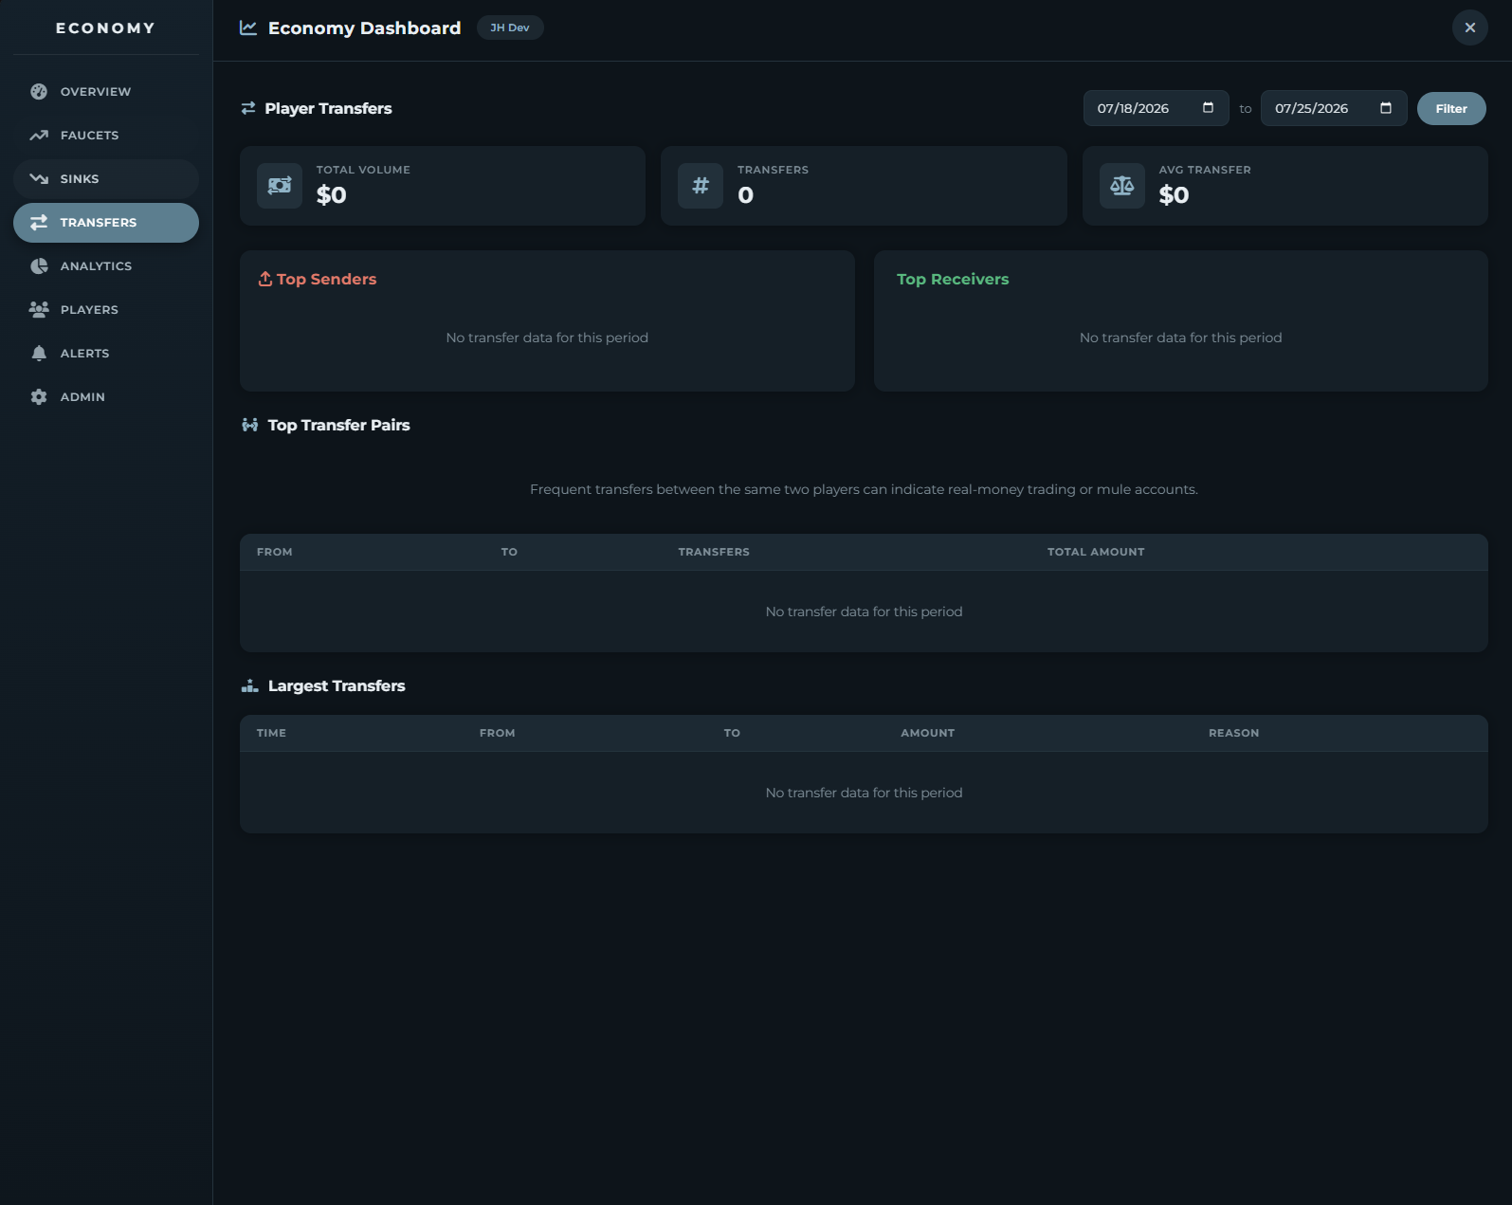Click the Transfers count 0 value
The image size is (1512, 1205).
pyautogui.click(x=746, y=195)
